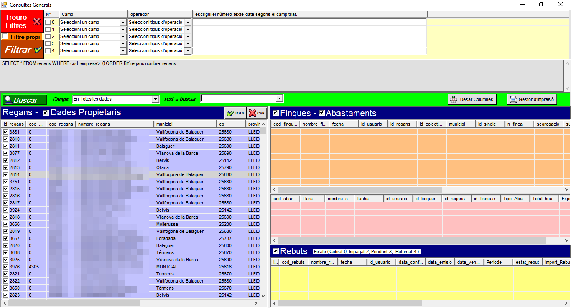Open the Gestor d'impresió printer button

coord(532,99)
